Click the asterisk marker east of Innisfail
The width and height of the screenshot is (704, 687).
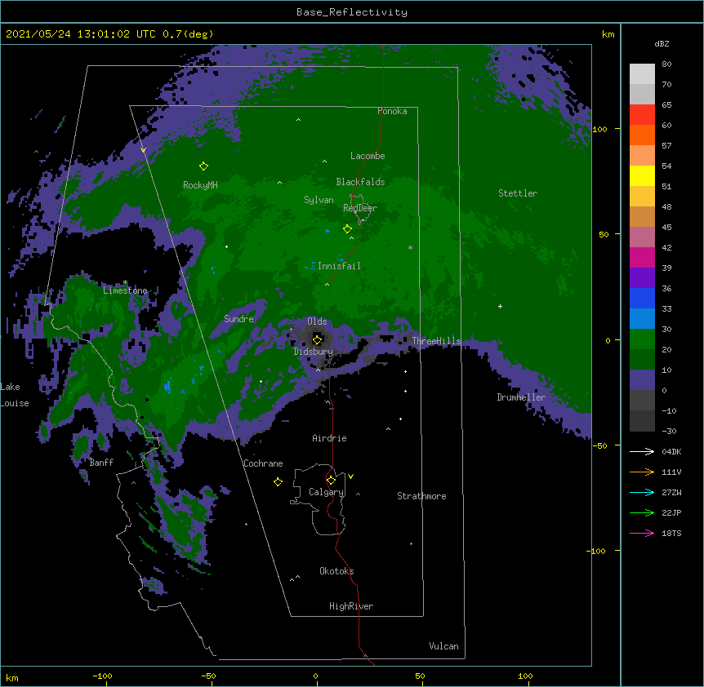(410, 247)
